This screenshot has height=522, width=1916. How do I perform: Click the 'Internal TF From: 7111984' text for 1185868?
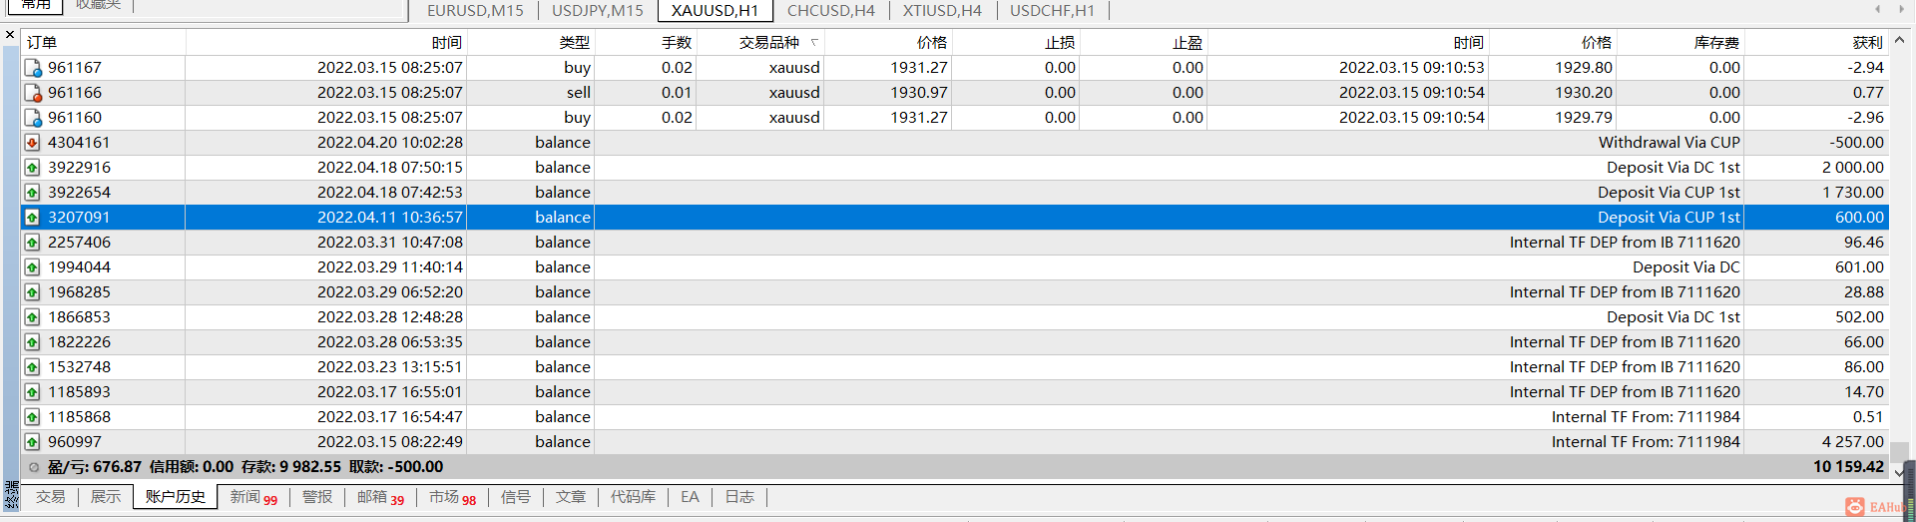(1646, 417)
